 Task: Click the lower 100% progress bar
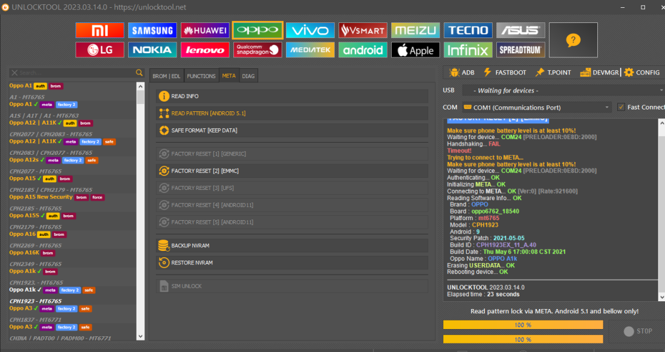[x=523, y=339]
